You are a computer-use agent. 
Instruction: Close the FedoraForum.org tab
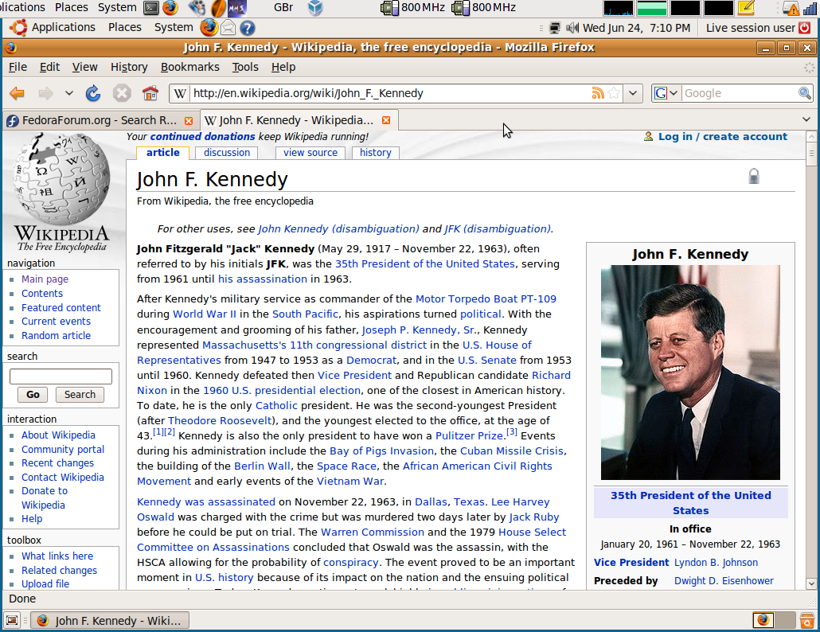click(x=189, y=121)
